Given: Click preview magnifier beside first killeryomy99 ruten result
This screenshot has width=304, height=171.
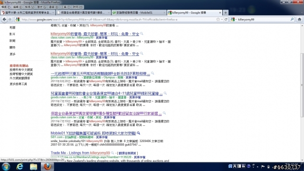Looking at the screenshot, I should point(142,34).
